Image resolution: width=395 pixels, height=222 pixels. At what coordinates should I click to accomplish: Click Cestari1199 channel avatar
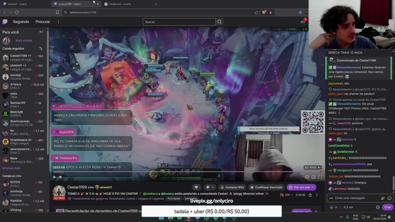[x=59, y=191]
